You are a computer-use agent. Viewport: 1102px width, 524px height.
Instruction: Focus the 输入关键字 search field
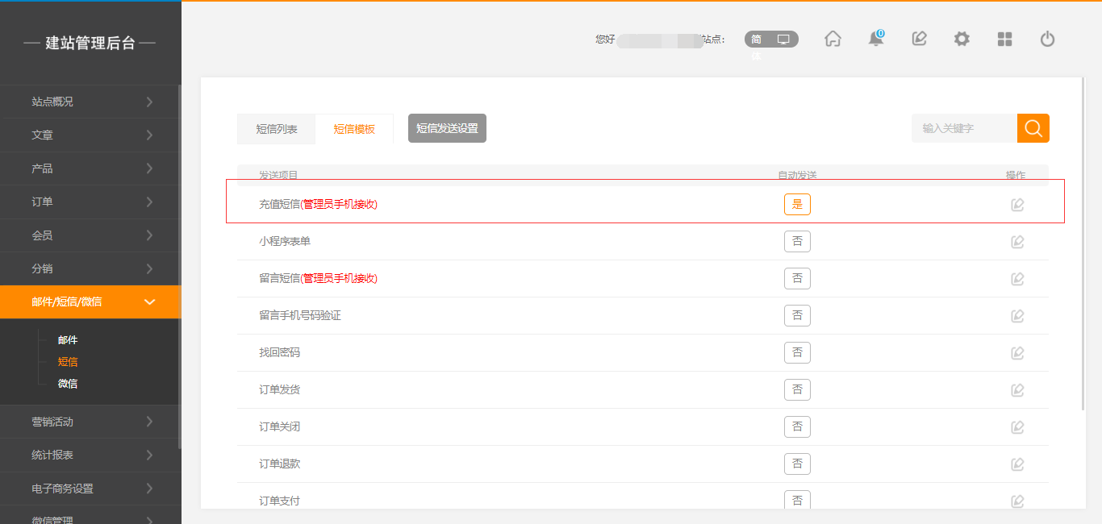[964, 128]
